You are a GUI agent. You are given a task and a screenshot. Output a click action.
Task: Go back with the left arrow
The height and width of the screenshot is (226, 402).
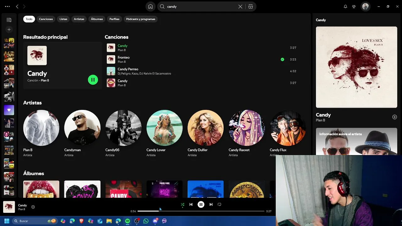(x=17, y=6)
